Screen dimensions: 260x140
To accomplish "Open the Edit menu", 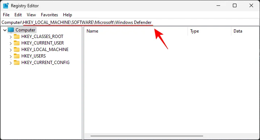I will (x=18, y=15).
